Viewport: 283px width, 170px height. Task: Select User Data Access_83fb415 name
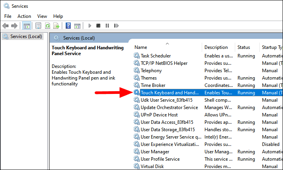167,122
